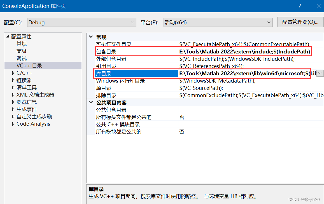Viewport: 324px width, 204px height.
Task: Click the help question mark icon
Action: click(x=299, y=6)
